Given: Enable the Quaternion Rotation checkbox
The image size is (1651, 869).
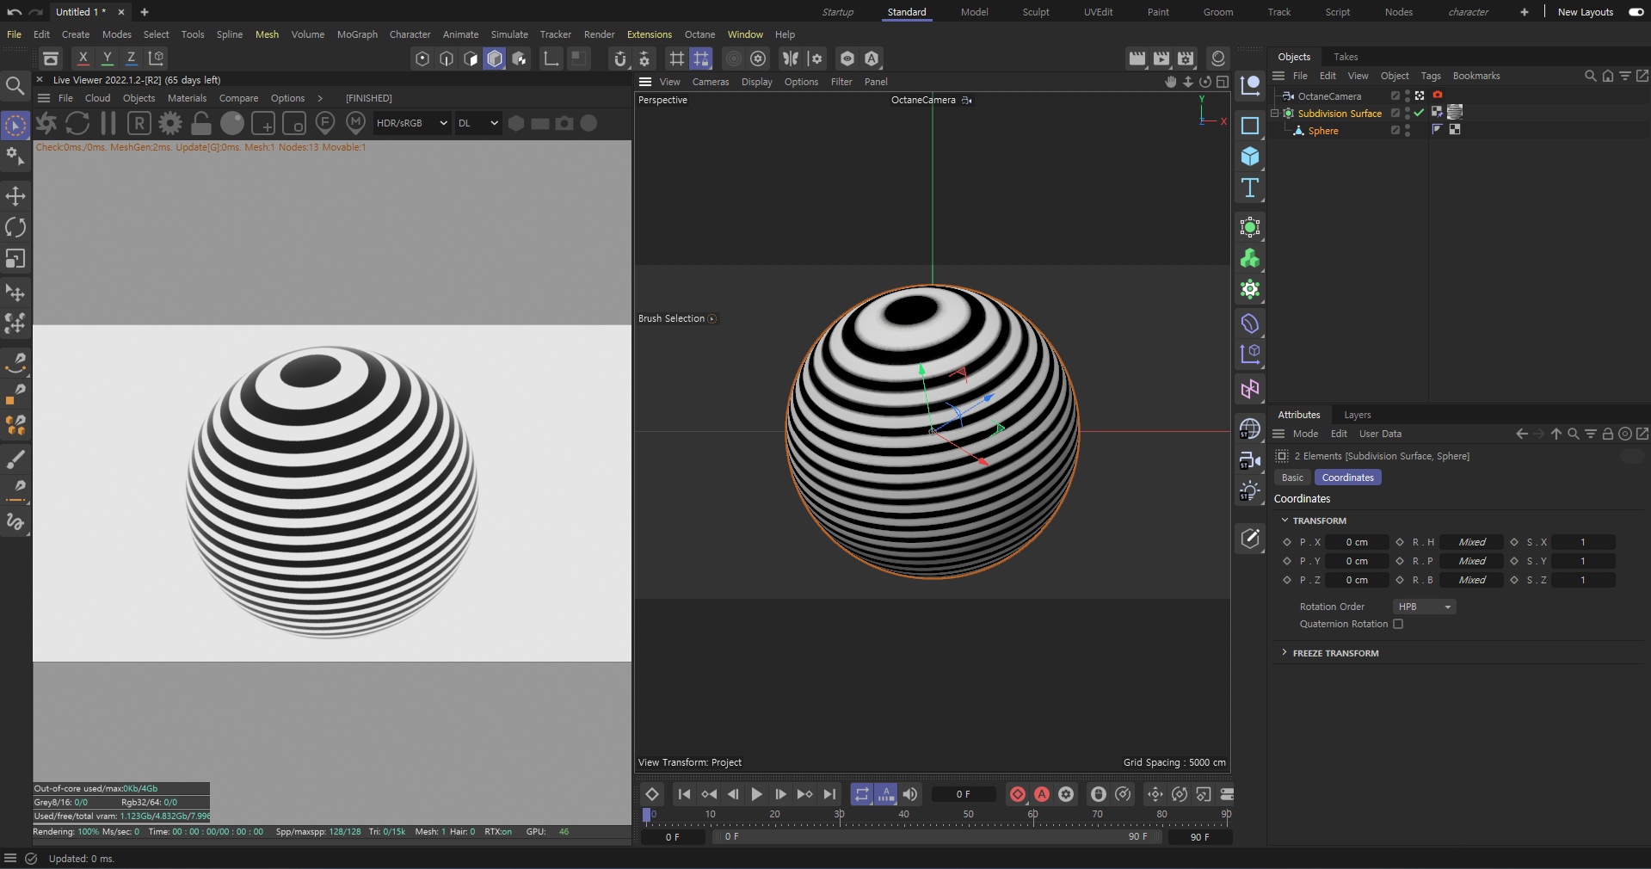Looking at the screenshot, I should [x=1398, y=624].
